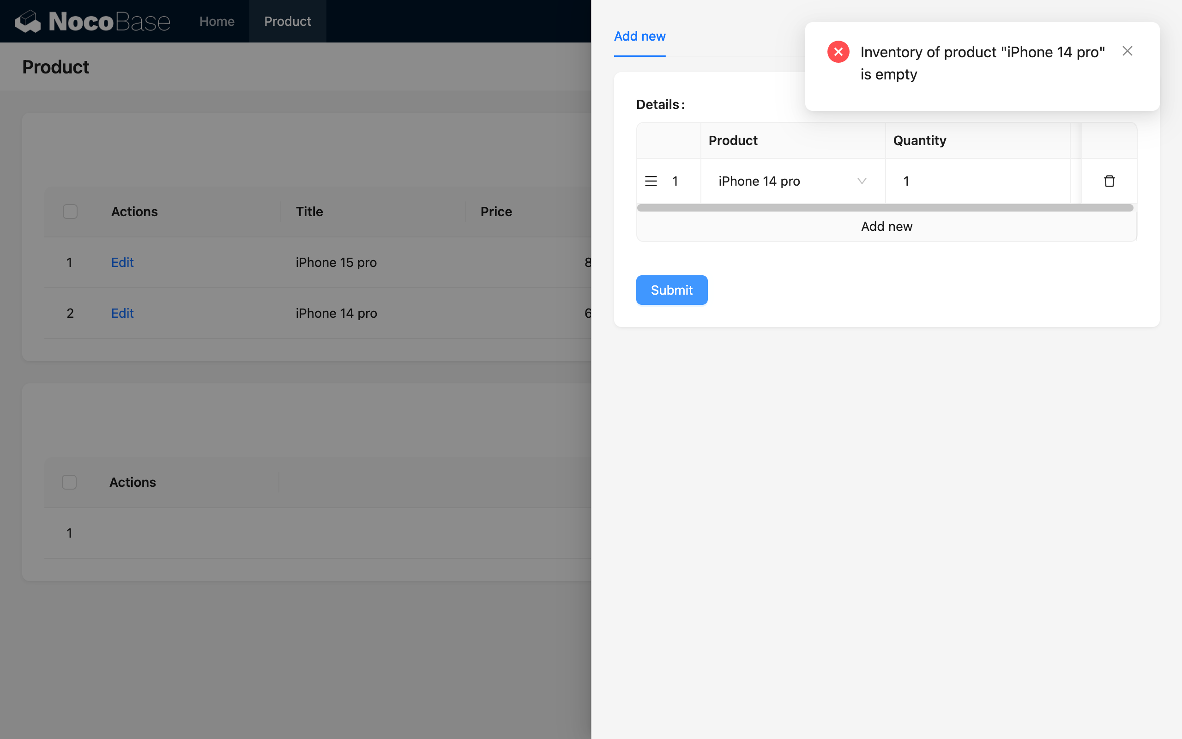This screenshot has width=1182, height=739.
Task: Dismiss the inventory empty notification
Action: [x=1127, y=51]
